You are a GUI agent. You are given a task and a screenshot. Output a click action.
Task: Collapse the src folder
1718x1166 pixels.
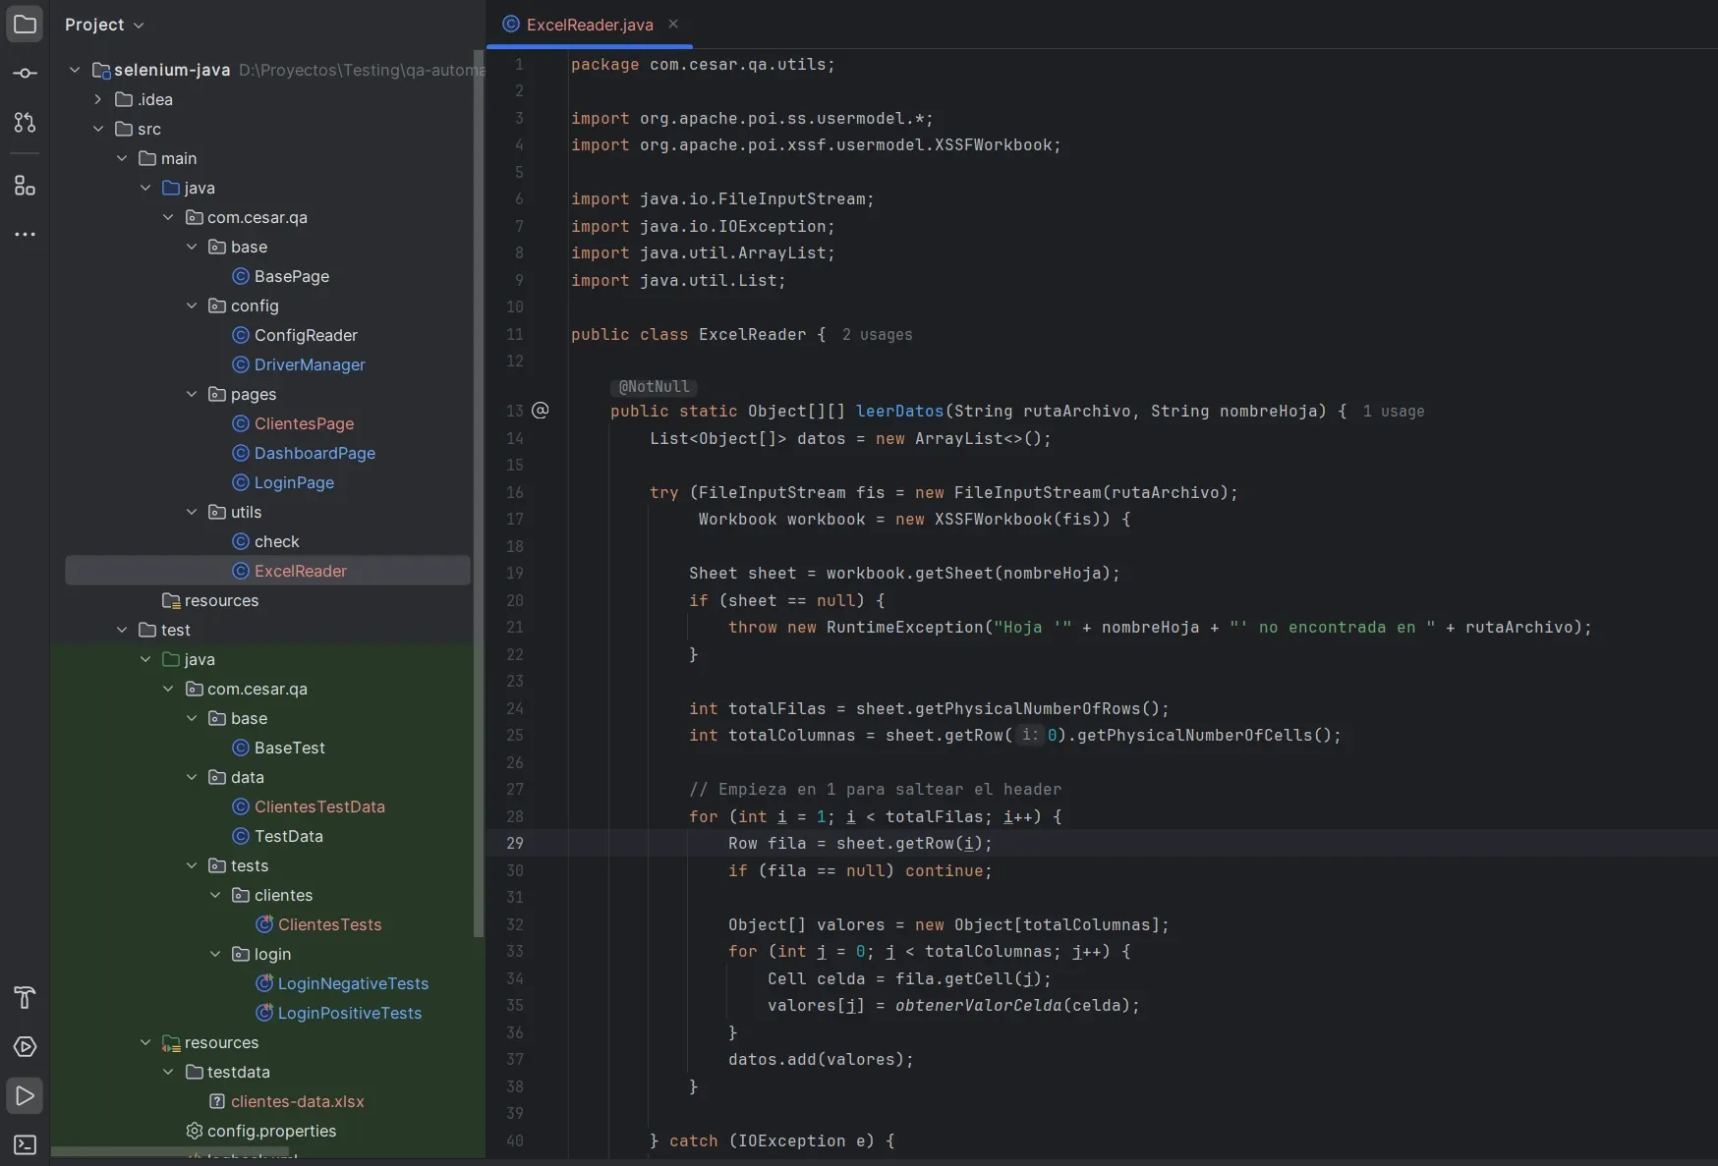[98, 129]
